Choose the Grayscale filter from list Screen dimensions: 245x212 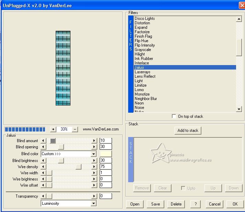(x=143, y=50)
